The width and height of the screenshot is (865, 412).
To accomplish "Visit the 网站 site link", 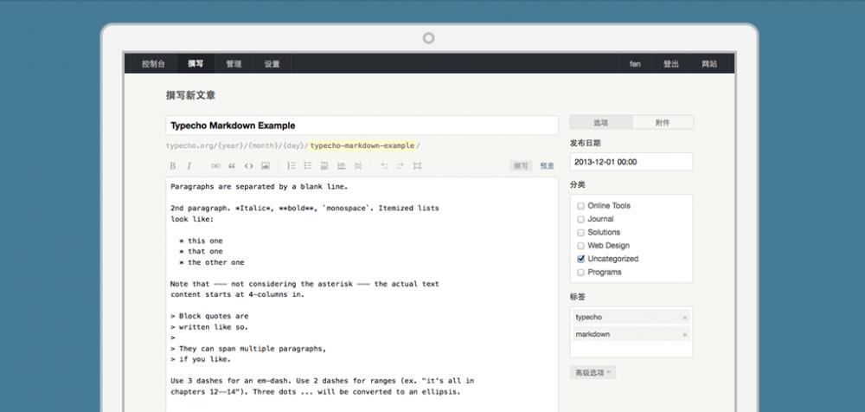I will point(709,64).
